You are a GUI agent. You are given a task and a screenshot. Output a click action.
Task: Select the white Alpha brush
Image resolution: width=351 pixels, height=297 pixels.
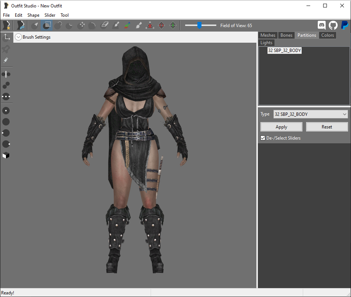coord(138,25)
